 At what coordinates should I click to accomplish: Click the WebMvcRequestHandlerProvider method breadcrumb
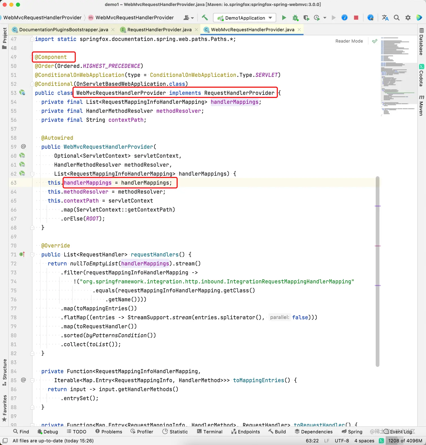pyautogui.click(x=131, y=18)
